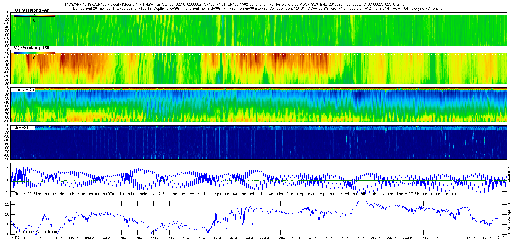Click the '2015' year label at right of date axis
The height and width of the screenshot is (242, 512).
click(502, 237)
